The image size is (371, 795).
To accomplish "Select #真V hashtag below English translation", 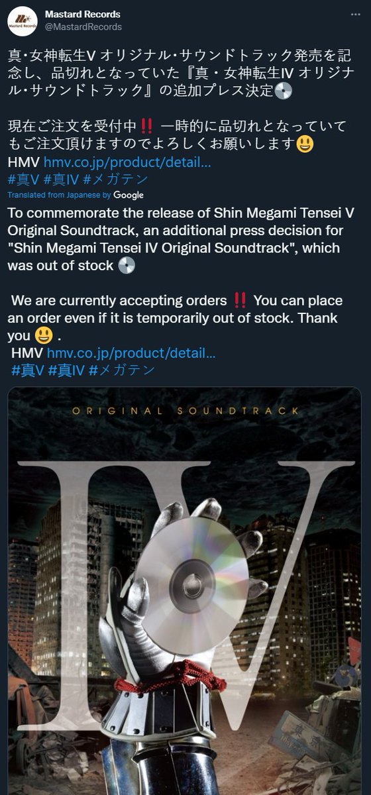I will pyautogui.click(x=28, y=370).
